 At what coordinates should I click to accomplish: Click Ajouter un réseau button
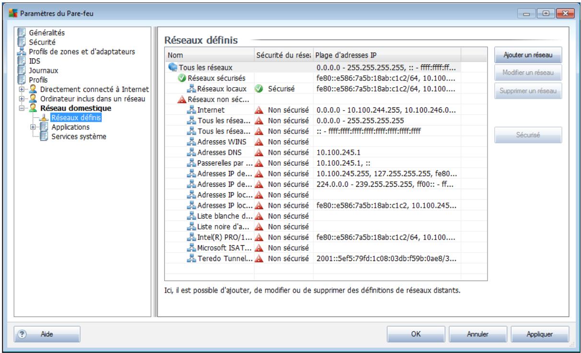pyautogui.click(x=528, y=55)
